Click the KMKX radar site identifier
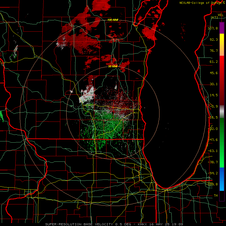Screen dimensions: 226x226 point(142,224)
